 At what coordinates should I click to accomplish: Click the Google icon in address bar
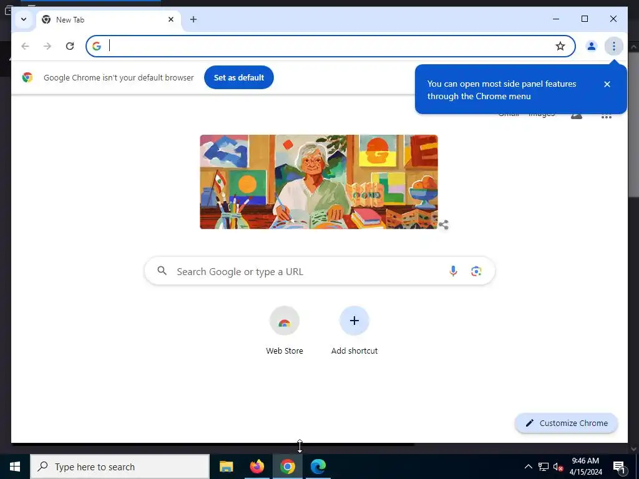pos(97,46)
